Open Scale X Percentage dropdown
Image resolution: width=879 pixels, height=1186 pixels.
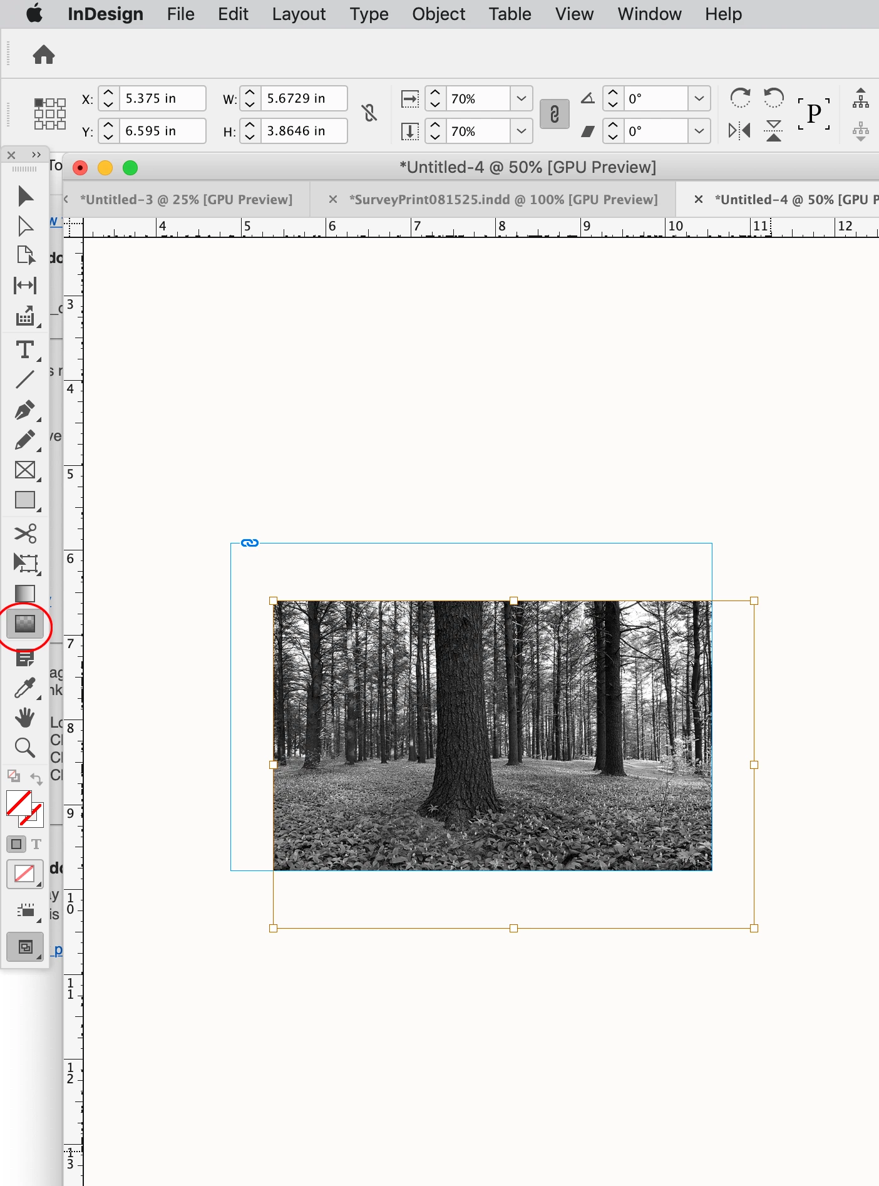coord(522,98)
